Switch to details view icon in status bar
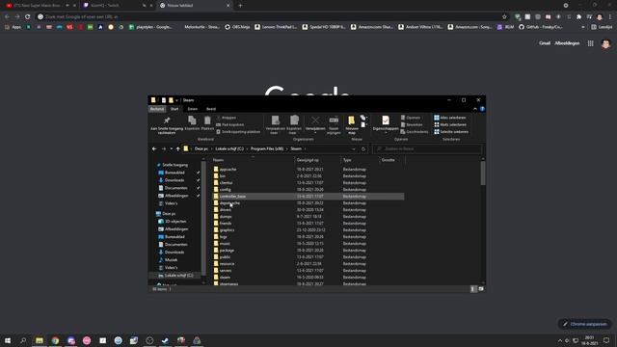 point(473,289)
